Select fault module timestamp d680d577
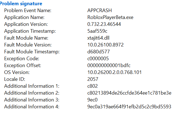181x113 pixels. [x=98, y=52]
